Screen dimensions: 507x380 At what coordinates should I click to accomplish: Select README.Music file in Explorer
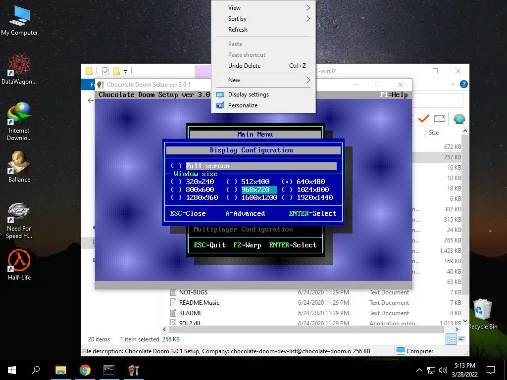click(199, 303)
